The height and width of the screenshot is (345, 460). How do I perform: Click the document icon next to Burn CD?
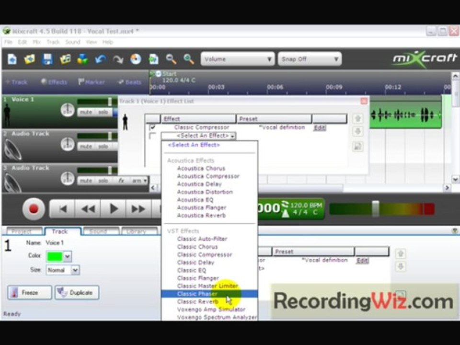153,59
